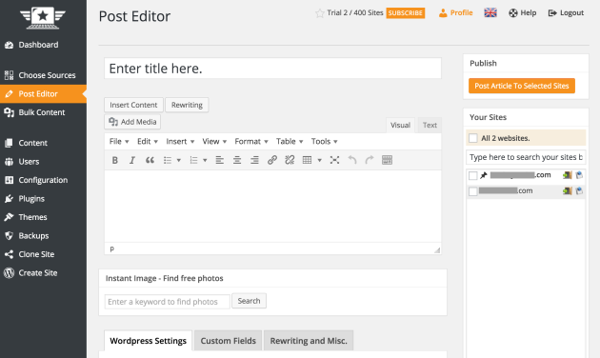
Task: Open the Rewriting and Misc. tab
Action: tap(309, 341)
